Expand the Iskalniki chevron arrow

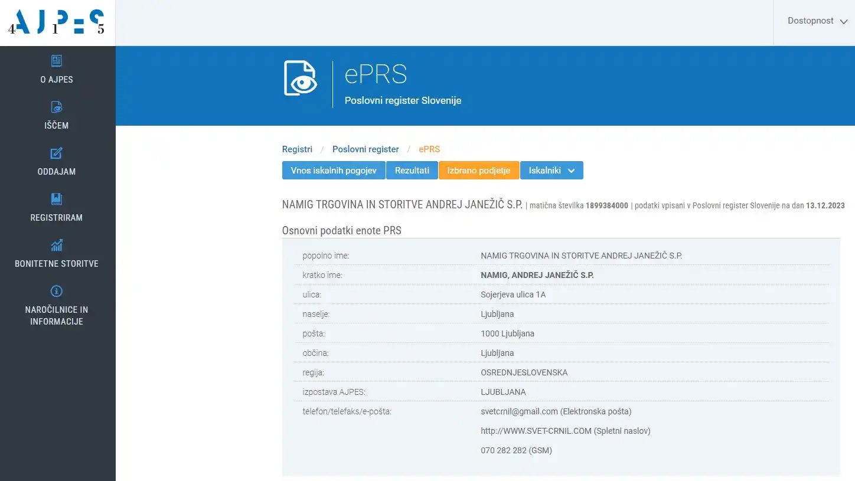(x=571, y=171)
